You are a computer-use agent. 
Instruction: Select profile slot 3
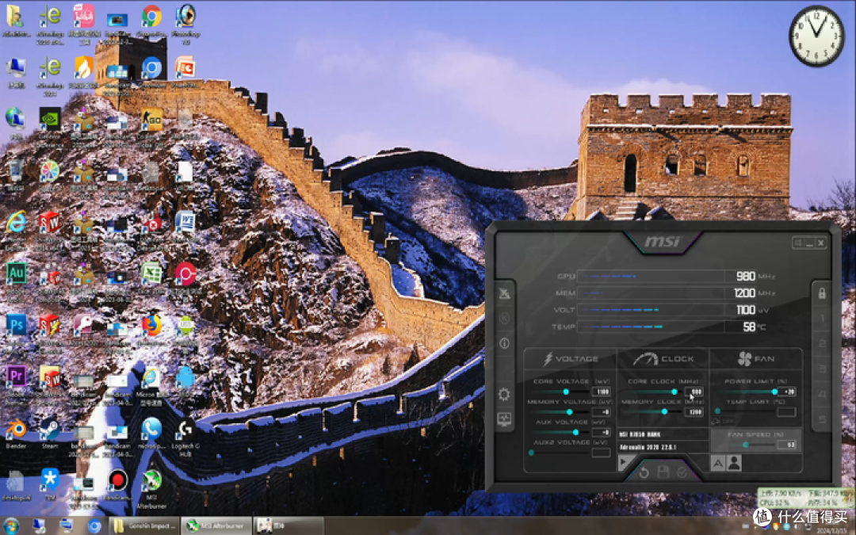822,369
